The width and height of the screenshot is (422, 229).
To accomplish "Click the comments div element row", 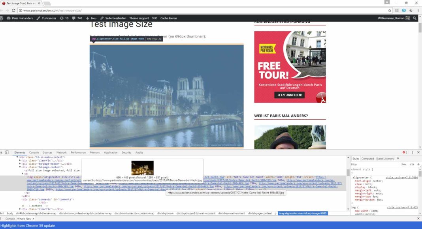I will tap(48, 199).
